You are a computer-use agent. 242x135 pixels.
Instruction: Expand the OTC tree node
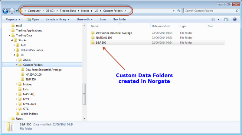17,109
